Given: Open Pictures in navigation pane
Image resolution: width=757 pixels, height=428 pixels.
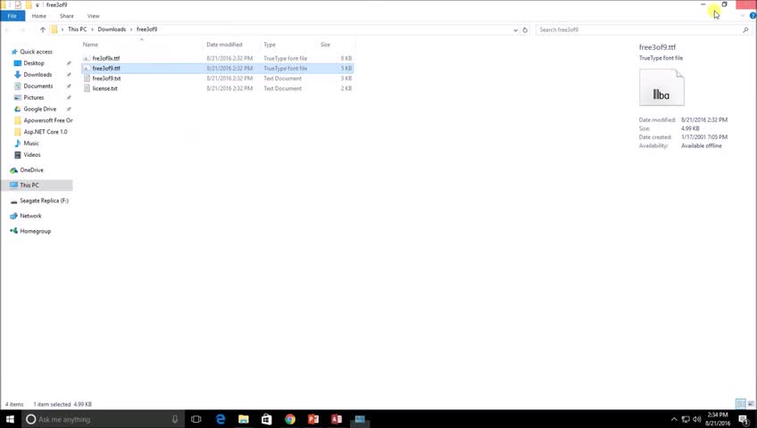Looking at the screenshot, I should [x=34, y=98].
